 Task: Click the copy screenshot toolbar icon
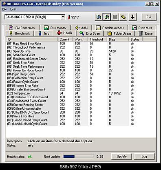pyautogui.click(x=107, y=17)
